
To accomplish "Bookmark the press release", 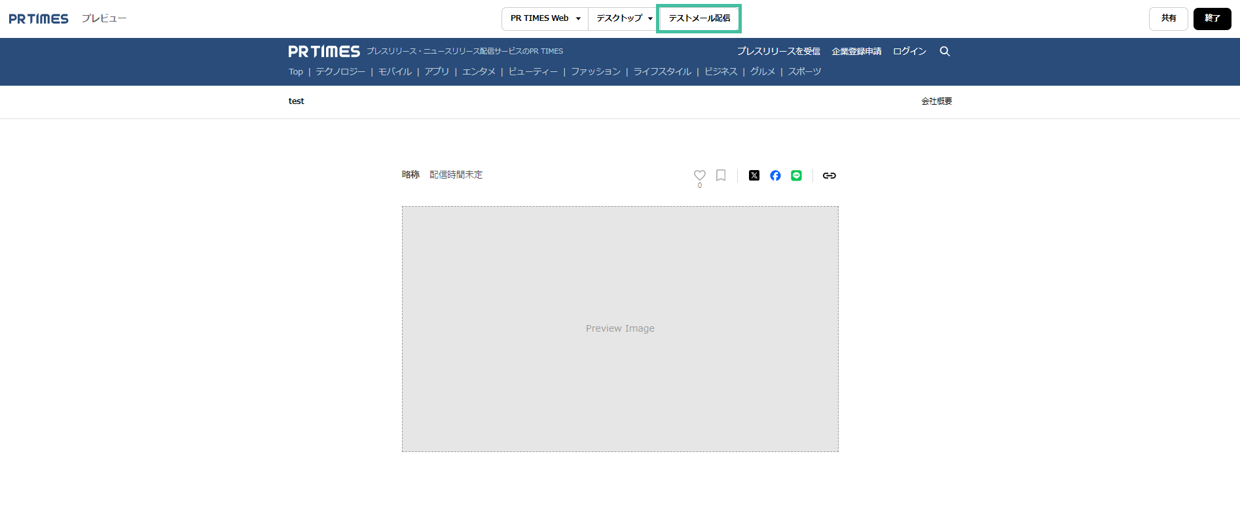I will click(721, 175).
